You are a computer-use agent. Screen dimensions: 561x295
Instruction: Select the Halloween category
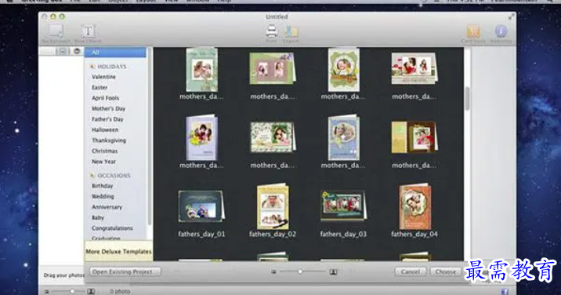pos(105,129)
